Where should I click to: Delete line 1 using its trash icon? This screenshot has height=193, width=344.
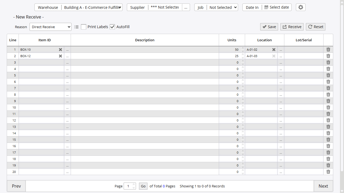coord(328,49)
